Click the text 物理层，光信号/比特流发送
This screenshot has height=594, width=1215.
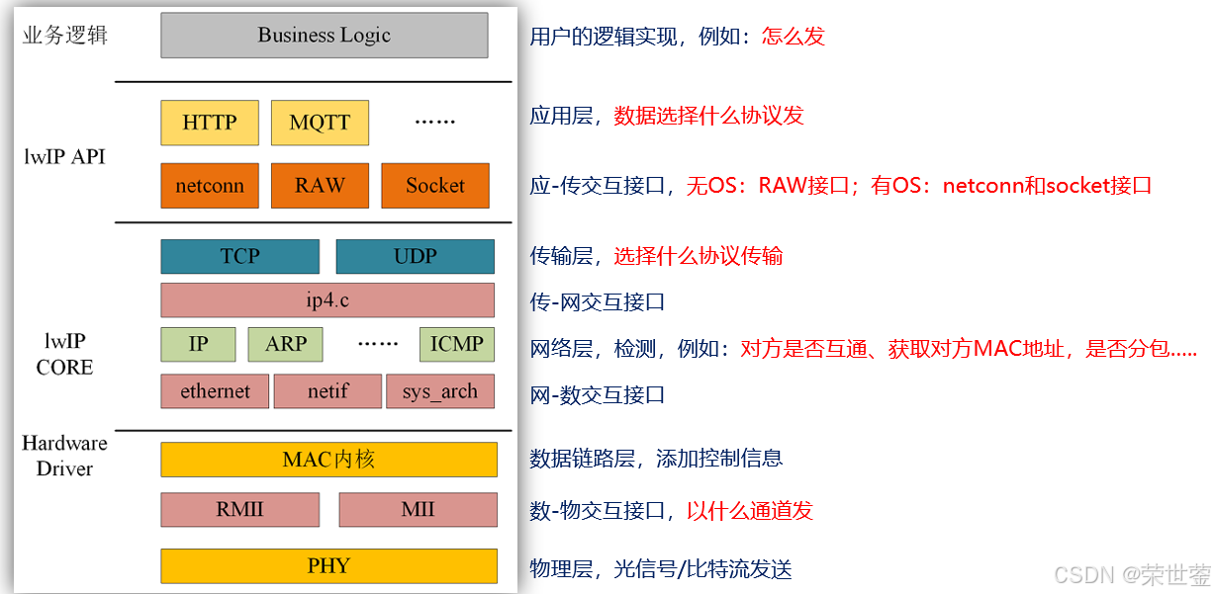point(661,569)
